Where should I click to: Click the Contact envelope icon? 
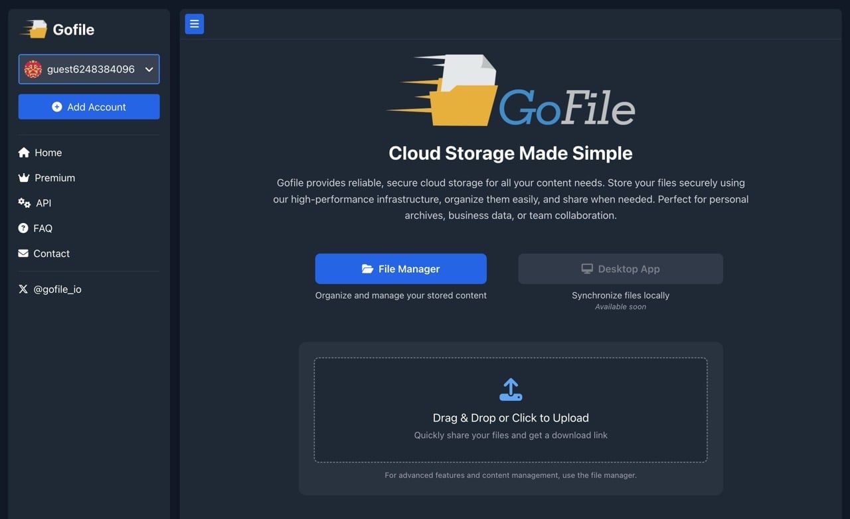(22, 253)
